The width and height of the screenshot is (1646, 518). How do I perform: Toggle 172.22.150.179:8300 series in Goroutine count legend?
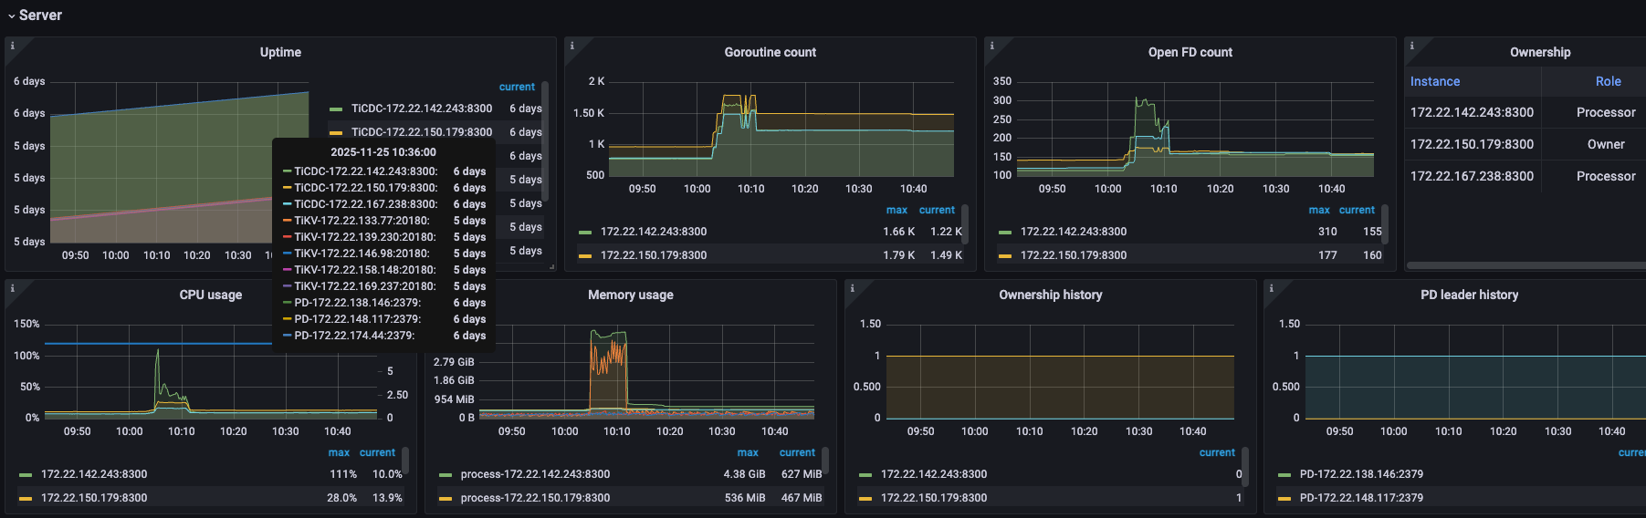click(653, 255)
